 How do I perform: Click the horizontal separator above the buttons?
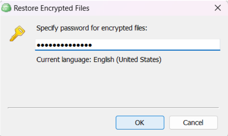[114, 108]
